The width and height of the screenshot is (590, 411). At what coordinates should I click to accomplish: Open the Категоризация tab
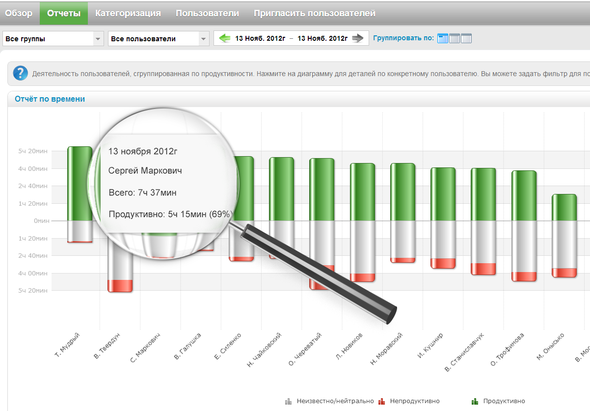[x=128, y=13]
